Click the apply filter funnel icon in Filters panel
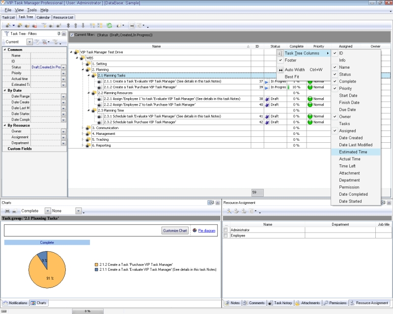Screen dimensions: 393x314 point(37,42)
